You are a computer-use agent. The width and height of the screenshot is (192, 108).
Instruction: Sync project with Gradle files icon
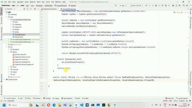tap(173, 5)
